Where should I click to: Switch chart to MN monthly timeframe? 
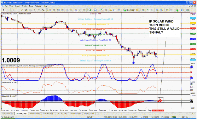[x=84, y=10]
